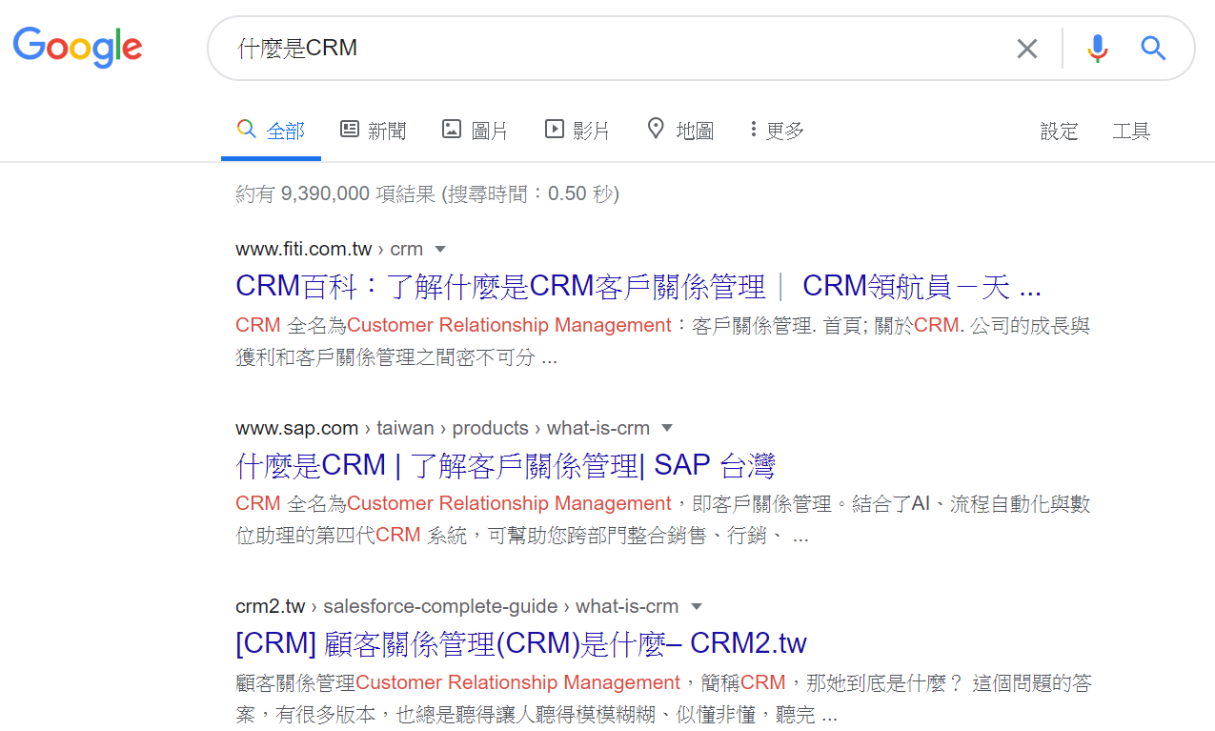Expand dropdown arrow next to www.sap.com result

(x=667, y=428)
